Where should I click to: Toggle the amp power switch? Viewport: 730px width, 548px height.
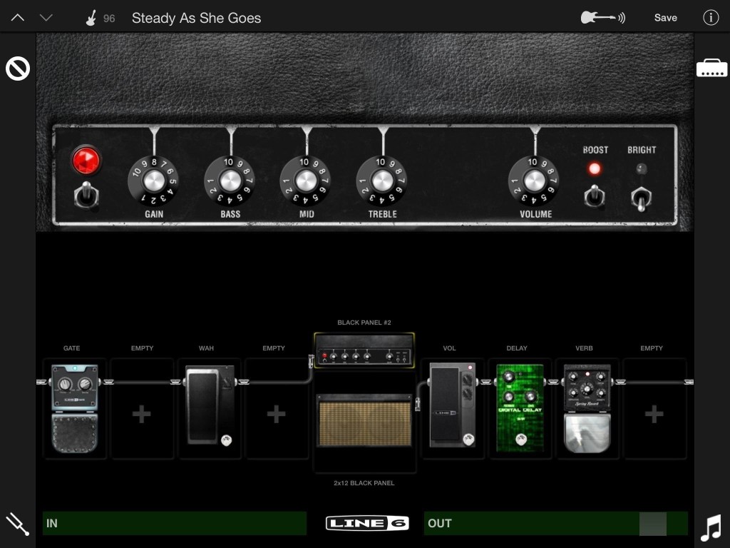tap(86, 194)
